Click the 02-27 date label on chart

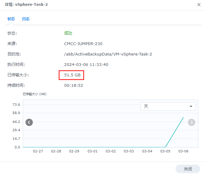click(38, 151)
